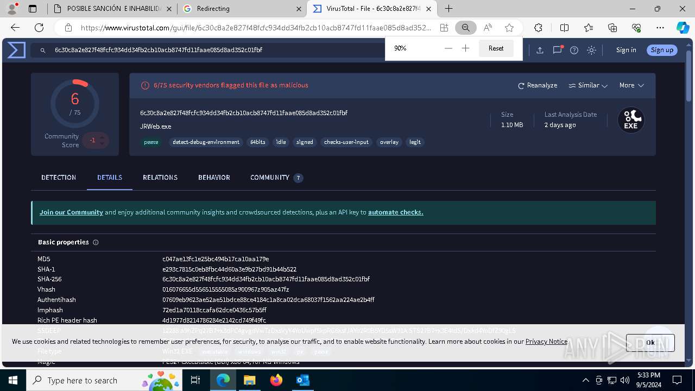Click the VirusTotal logo icon
695x391 pixels.
pos(16,50)
